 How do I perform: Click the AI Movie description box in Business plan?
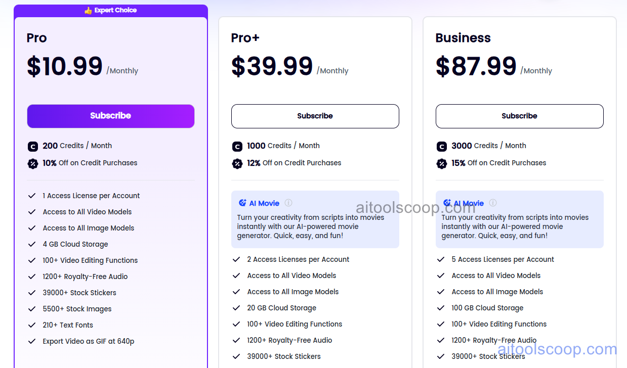(519, 219)
